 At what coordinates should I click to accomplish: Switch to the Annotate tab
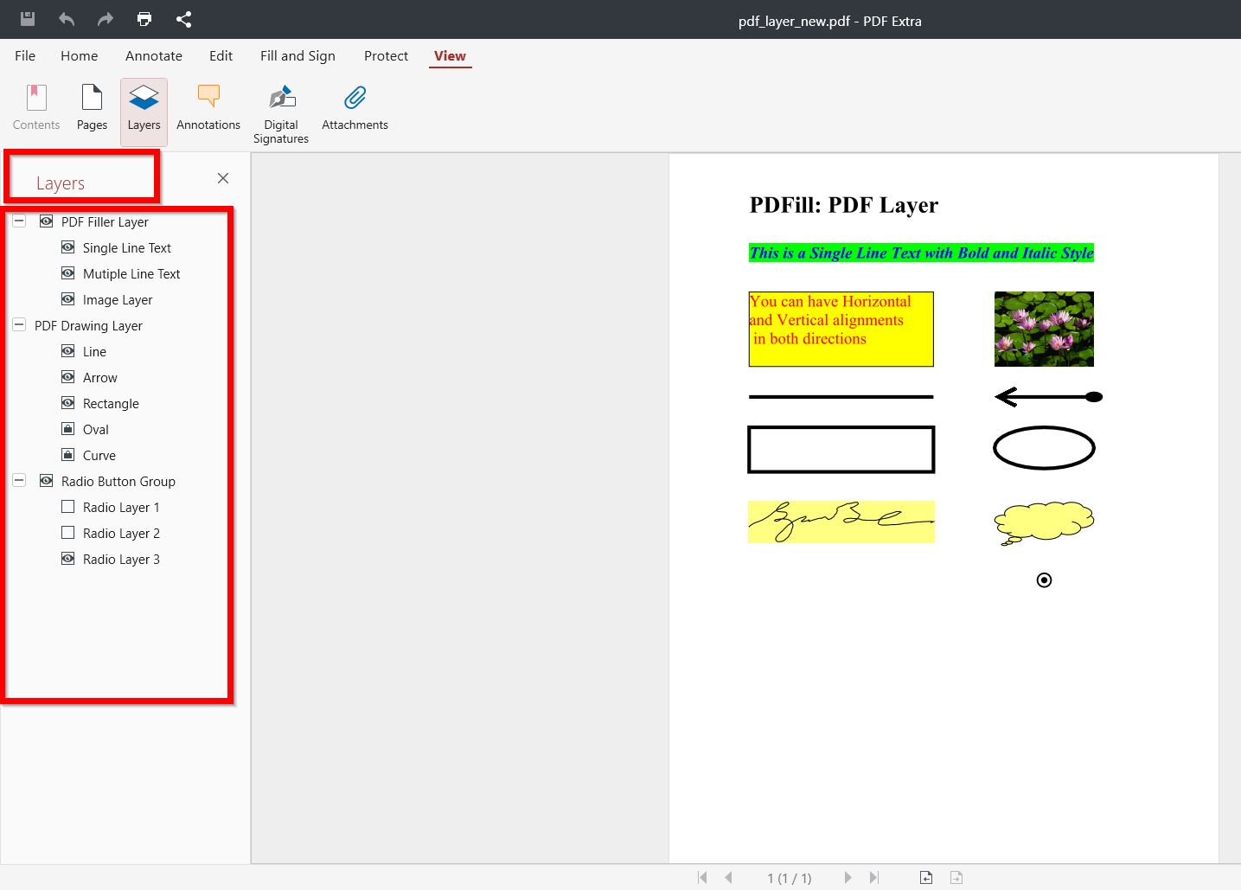[x=153, y=55]
